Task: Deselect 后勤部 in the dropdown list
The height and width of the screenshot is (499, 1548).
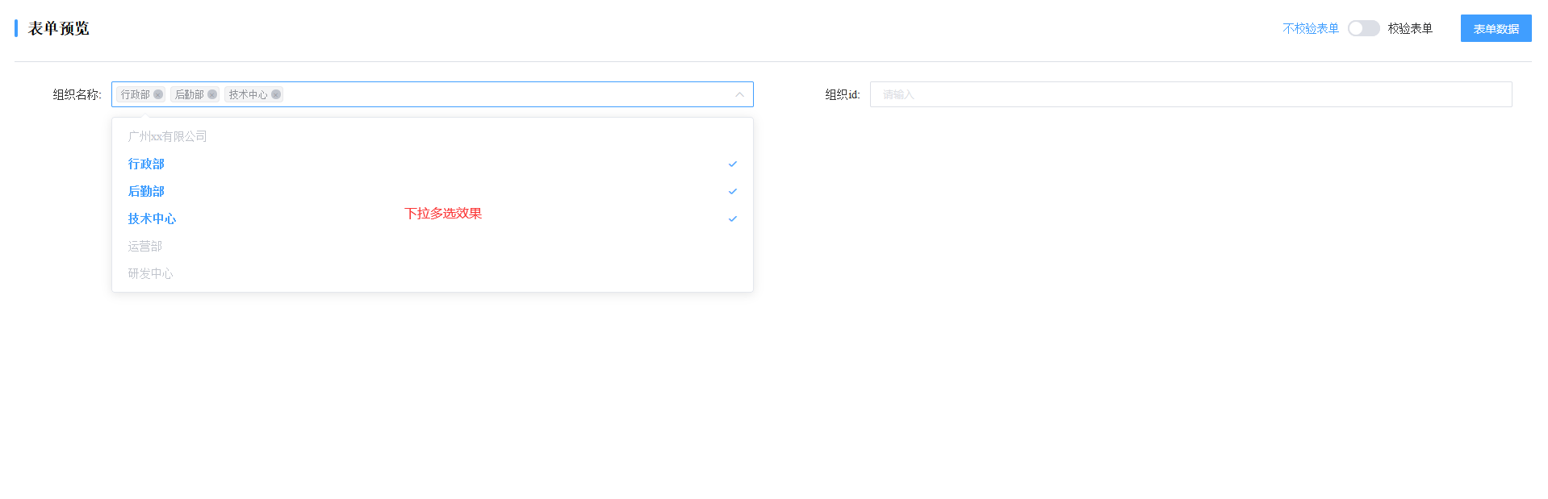Action: click(433, 191)
